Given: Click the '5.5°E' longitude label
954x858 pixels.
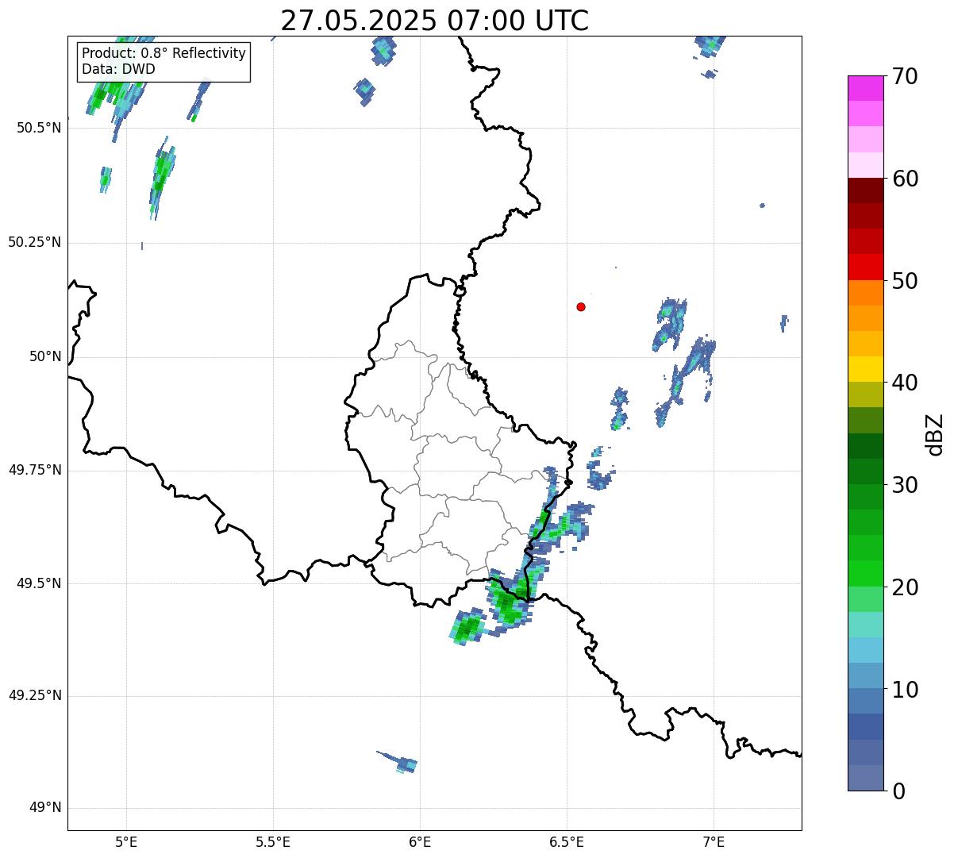Looking at the screenshot, I should click(x=273, y=842).
